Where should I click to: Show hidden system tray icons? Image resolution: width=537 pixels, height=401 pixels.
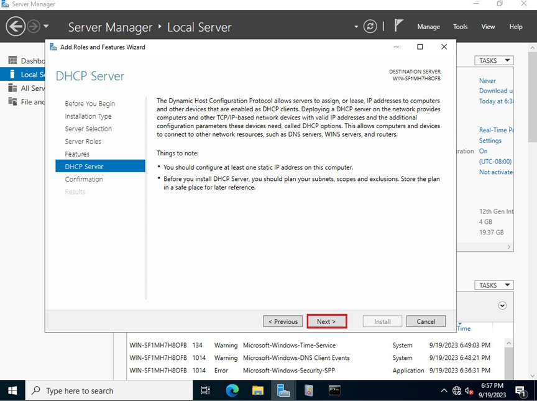pyautogui.click(x=444, y=390)
